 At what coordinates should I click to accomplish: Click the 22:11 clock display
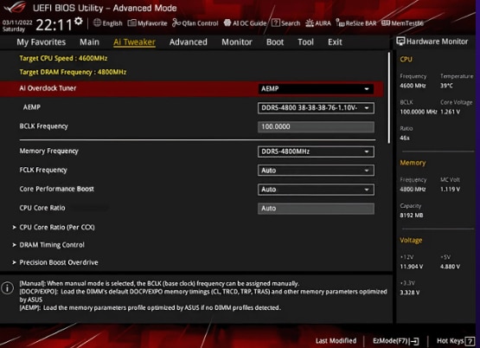[54, 24]
